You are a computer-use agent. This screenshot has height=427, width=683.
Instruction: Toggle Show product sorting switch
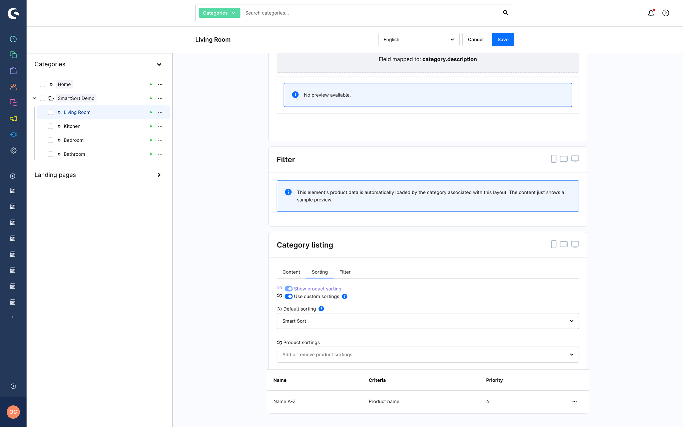288,289
